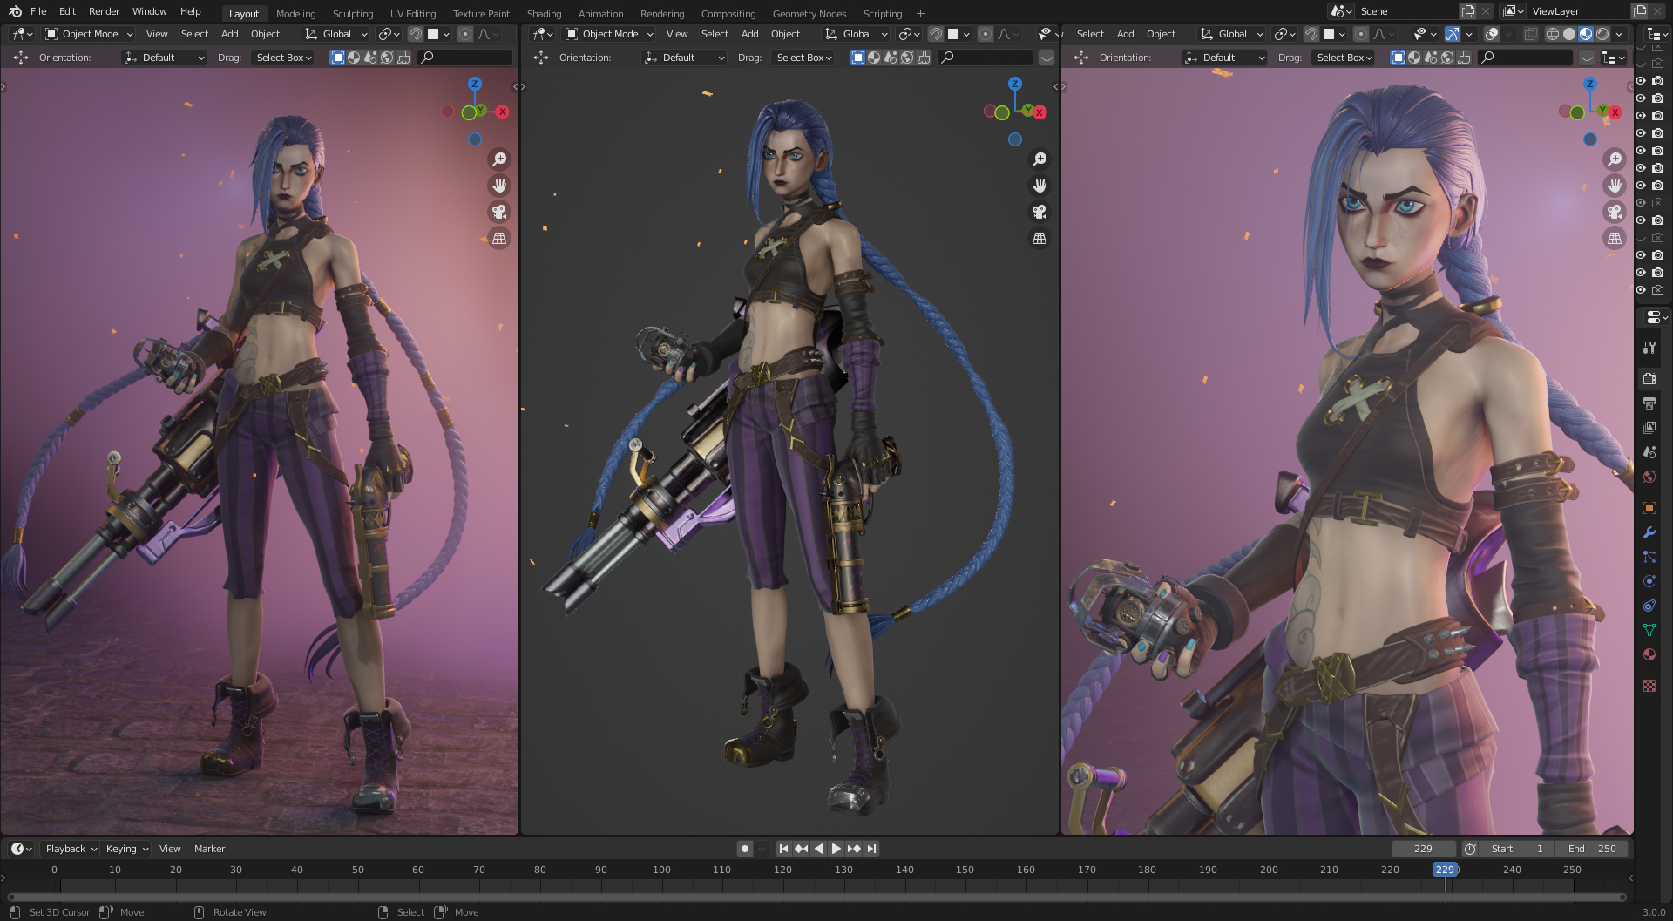Toggle overlays in the right viewport header

click(x=1493, y=34)
